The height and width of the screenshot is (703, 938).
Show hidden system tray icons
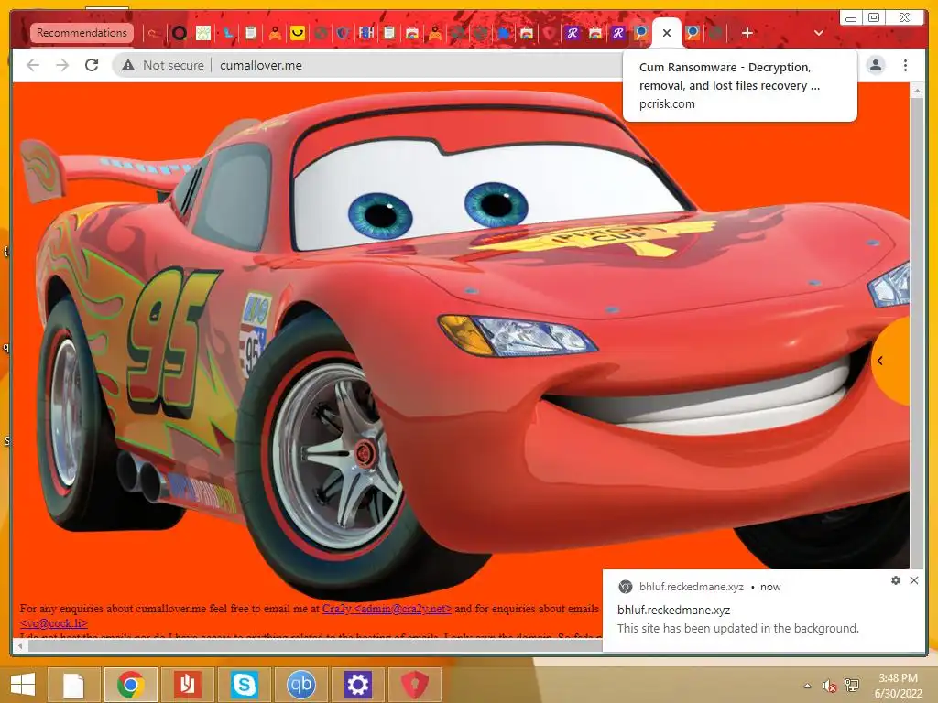coord(808,686)
